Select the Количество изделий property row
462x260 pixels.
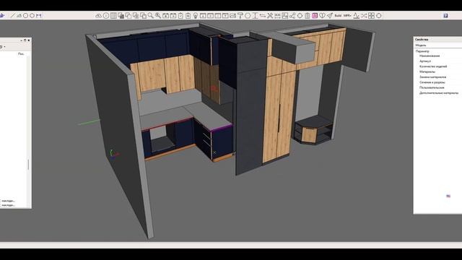point(433,66)
